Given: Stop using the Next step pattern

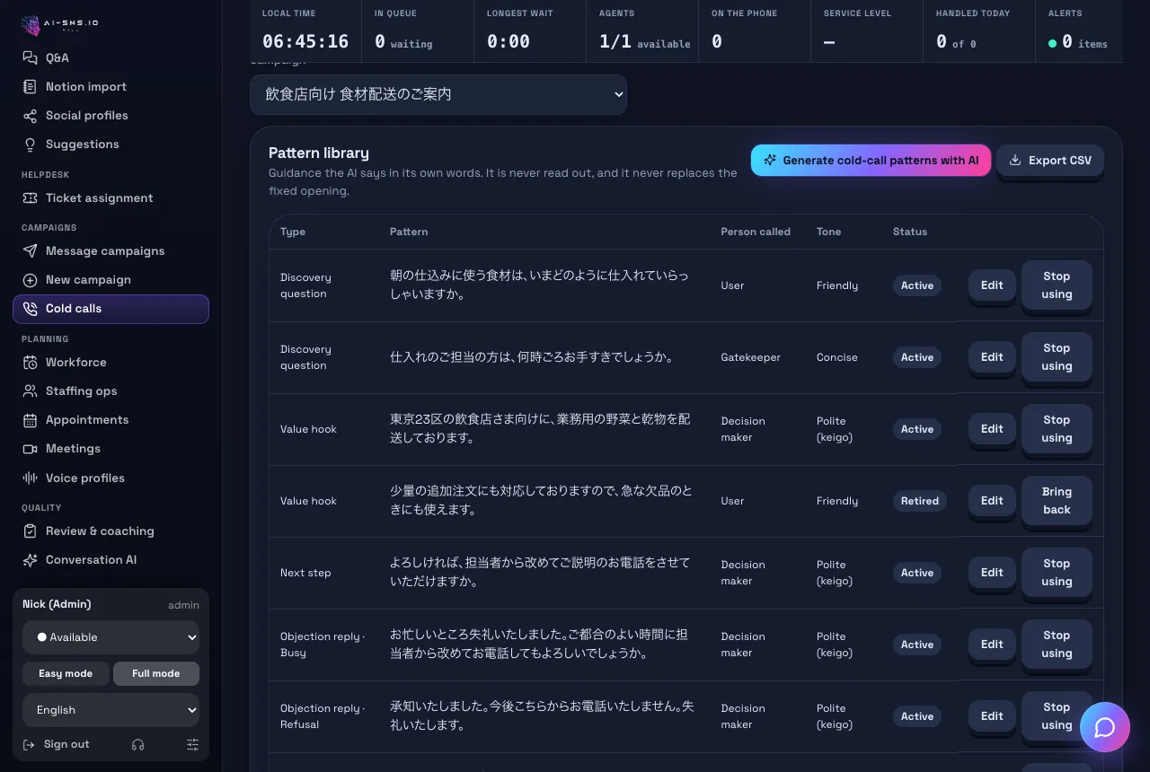Looking at the screenshot, I should click(1057, 573).
